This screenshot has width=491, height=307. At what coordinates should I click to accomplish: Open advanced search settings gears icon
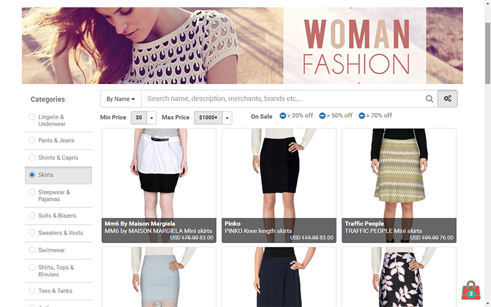coord(447,99)
